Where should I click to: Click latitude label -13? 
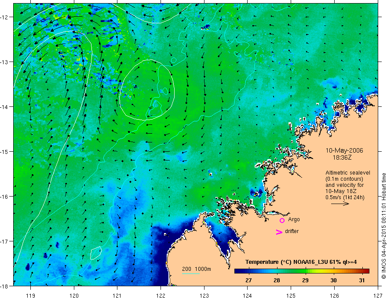(x=5, y=62)
